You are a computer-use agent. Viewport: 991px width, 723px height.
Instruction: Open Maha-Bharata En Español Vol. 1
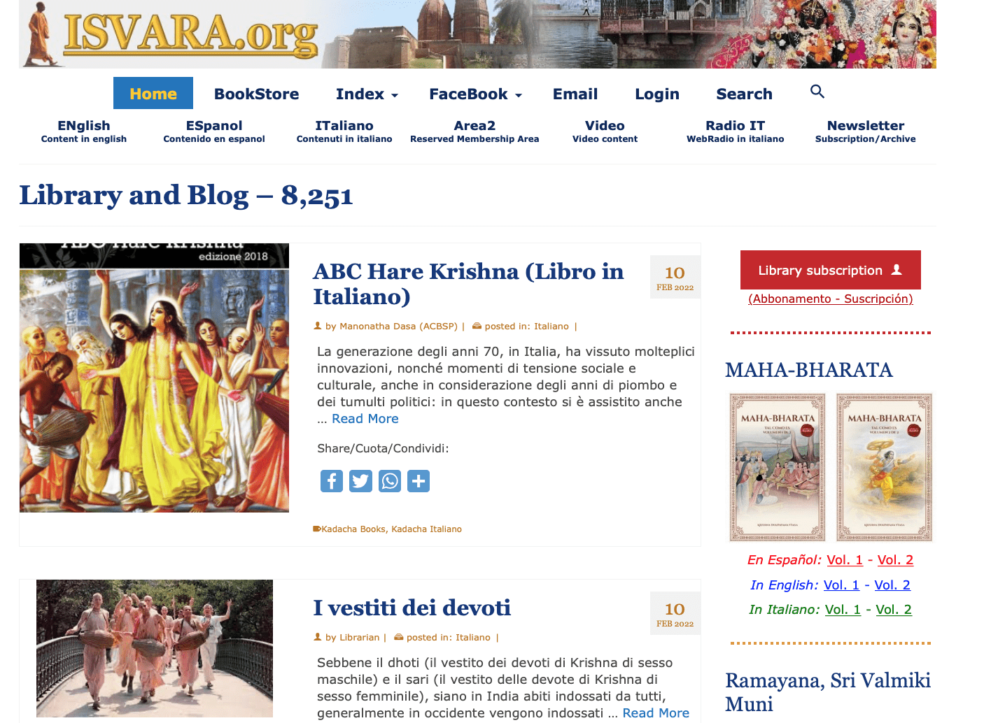point(845,560)
